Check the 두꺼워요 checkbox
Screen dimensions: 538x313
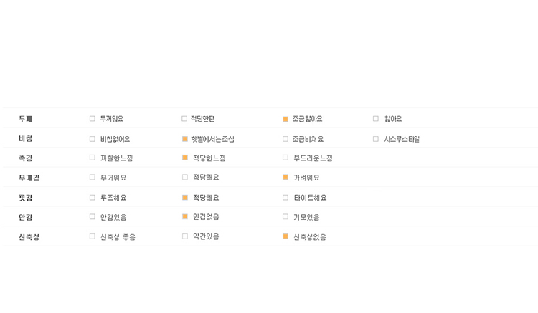(93, 118)
